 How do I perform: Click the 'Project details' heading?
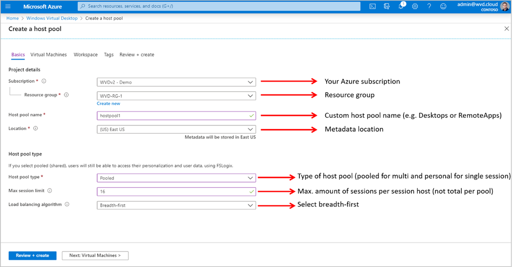[24, 69]
